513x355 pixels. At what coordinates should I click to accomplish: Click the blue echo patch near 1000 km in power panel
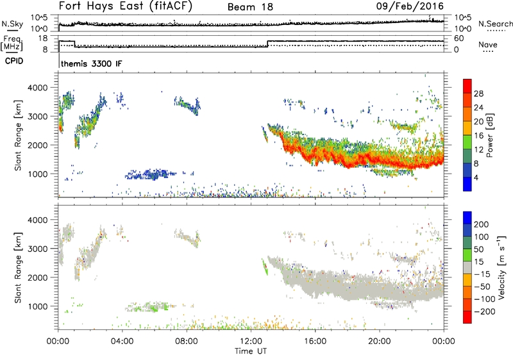coord(149,174)
